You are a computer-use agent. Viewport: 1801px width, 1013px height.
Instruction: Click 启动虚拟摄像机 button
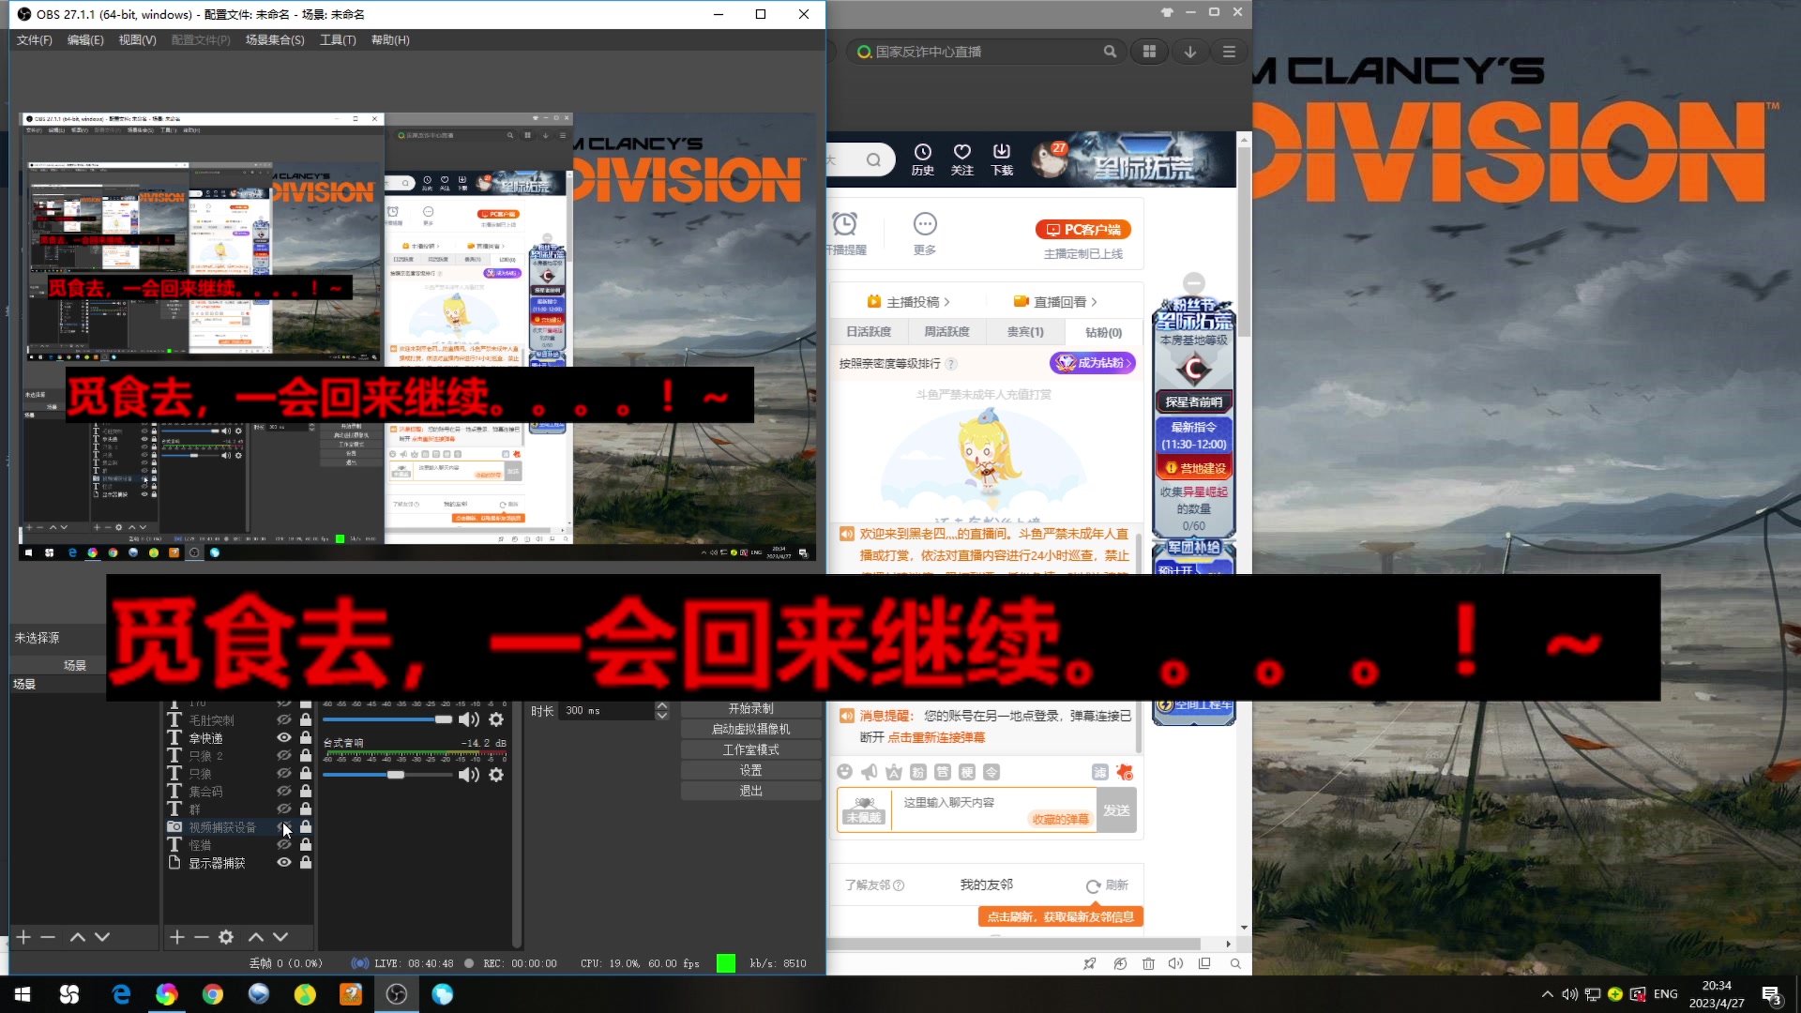point(750,729)
